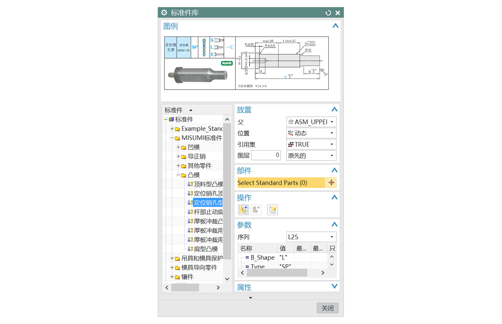Click the 吊具和模具保护 folder icon
This screenshot has width=502, height=324.
pos(177,258)
